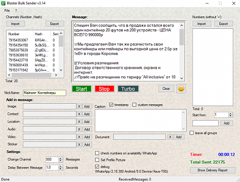Add number next to Start from field
Viewport: 240px width, 182px height.
click(x=227, y=123)
